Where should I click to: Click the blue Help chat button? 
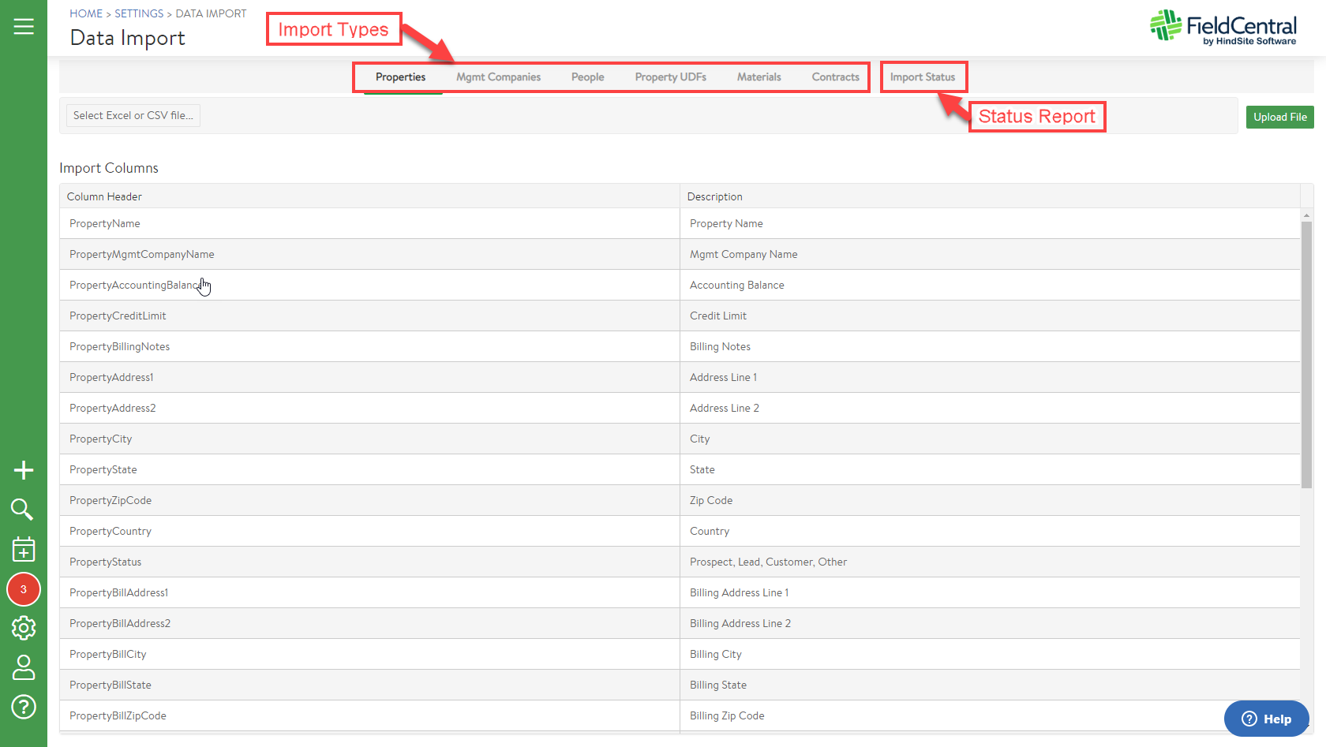(x=1266, y=719)
